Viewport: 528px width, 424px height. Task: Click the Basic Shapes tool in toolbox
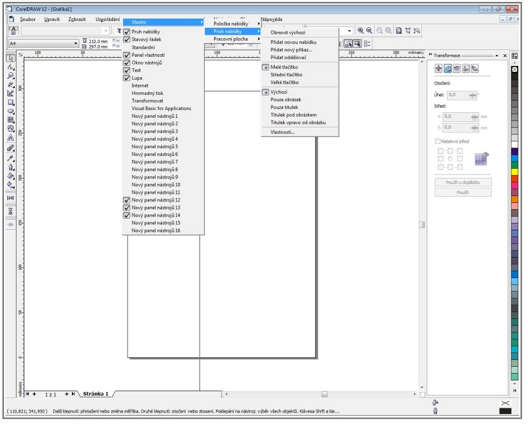pyautogui.click(x=11, y=129)
